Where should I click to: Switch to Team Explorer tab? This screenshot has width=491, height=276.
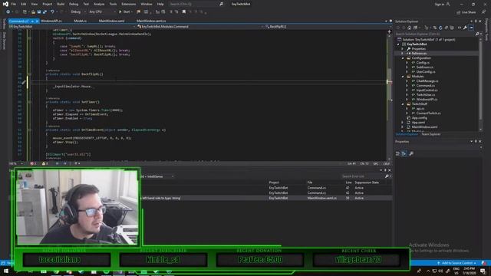click(x=431, y=134)
